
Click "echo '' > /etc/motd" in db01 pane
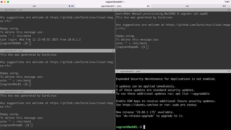[16, 36]
